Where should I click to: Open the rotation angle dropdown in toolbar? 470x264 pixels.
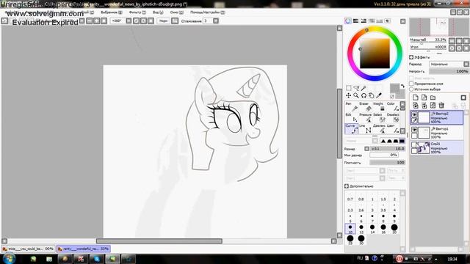(129, 21)
